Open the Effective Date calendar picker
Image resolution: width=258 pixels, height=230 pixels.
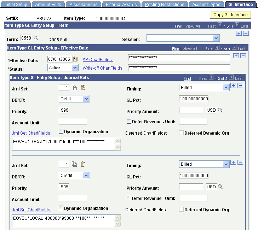(75, 59)
